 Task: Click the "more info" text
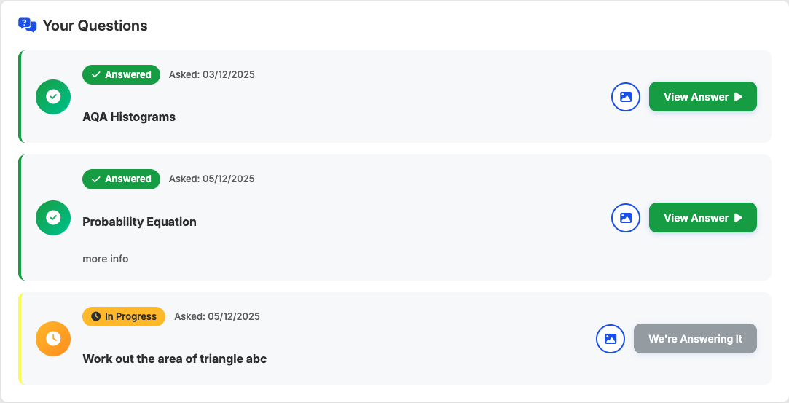coord(106,259)
